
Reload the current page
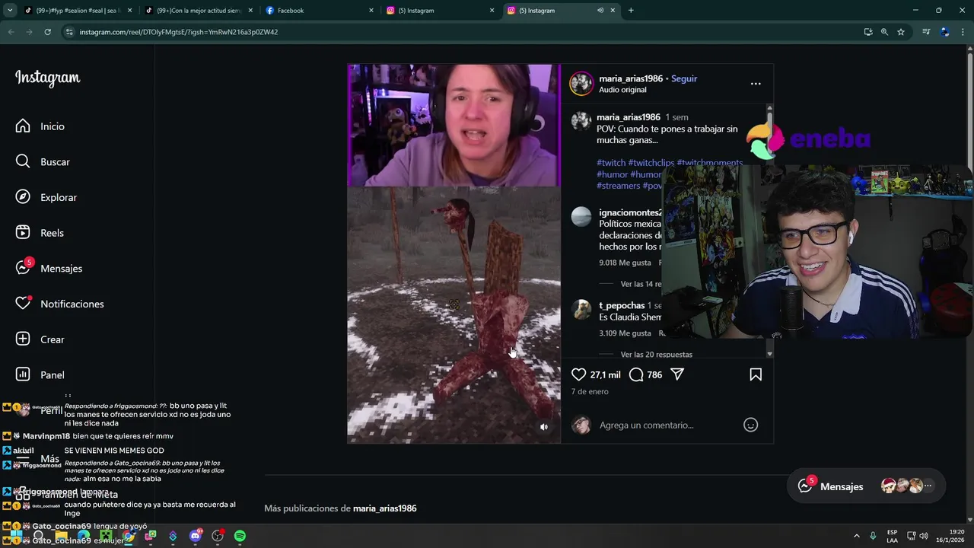pyautogui.click(x=47, y=32)
